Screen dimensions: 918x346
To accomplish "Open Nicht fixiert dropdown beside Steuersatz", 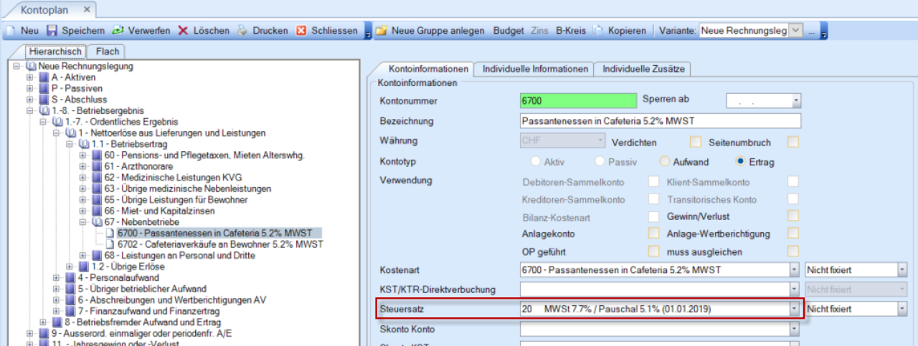I will (x=902, y=309).
